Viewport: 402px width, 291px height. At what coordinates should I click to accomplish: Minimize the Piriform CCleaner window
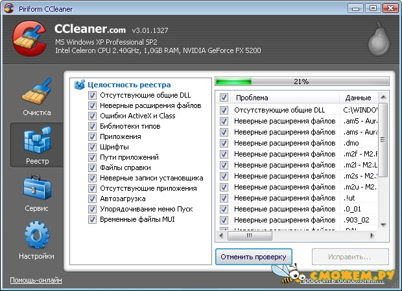point(355,8)
